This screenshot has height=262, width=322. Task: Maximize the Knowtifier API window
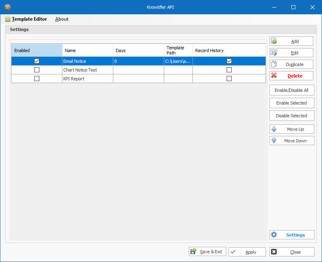click(x=293, y=7)
